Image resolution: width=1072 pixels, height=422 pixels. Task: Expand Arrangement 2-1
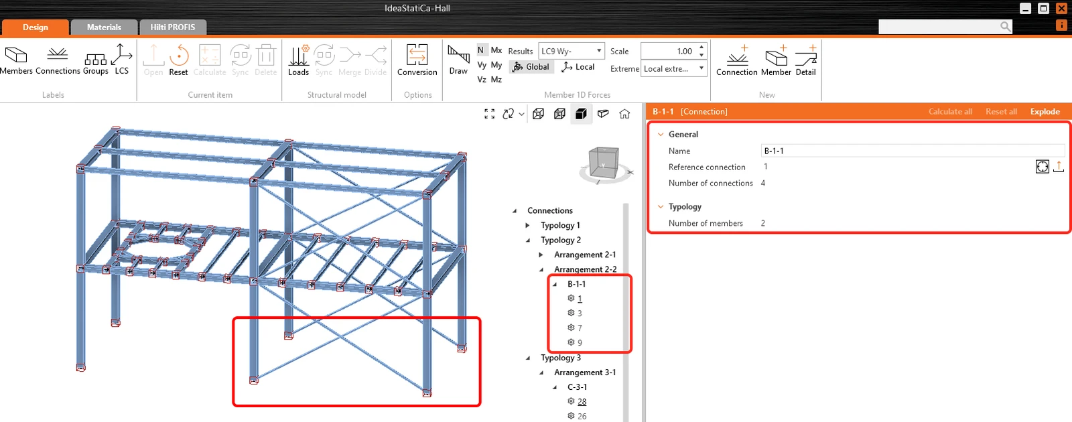(x=541, y=255)
